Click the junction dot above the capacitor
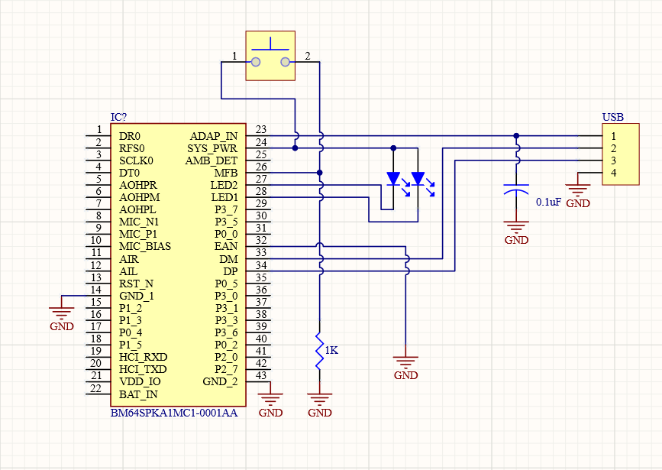Image resolution: width=662 pixels, height=470 pixels. [516, 136]
